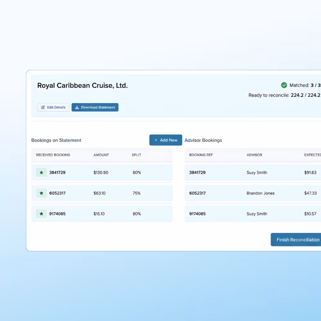Select received booking 6052317
This screenshot has width=321, height=321.
tap(57, 193)
